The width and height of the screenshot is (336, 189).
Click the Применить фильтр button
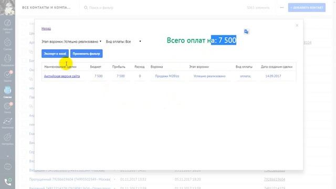[86, 54]
